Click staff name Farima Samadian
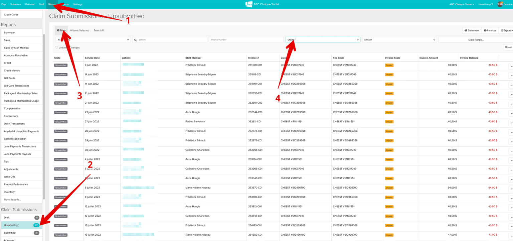 pyautogui.click(x=195, y=122)
